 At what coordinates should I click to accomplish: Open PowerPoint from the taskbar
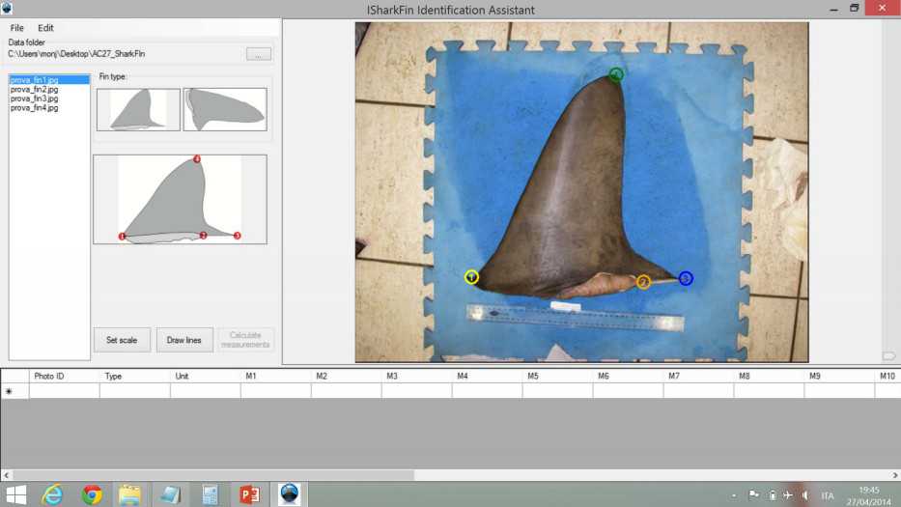click(x=249, y=494)
